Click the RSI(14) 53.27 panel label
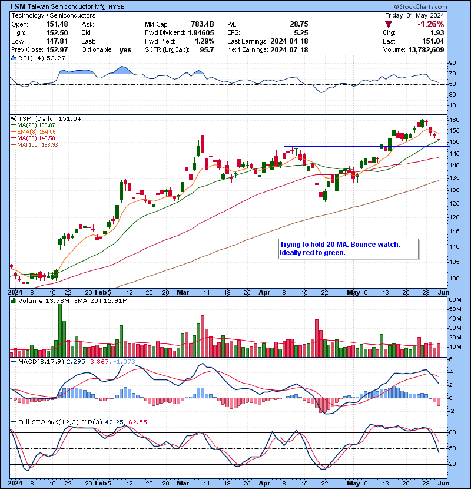 point(41,58)
